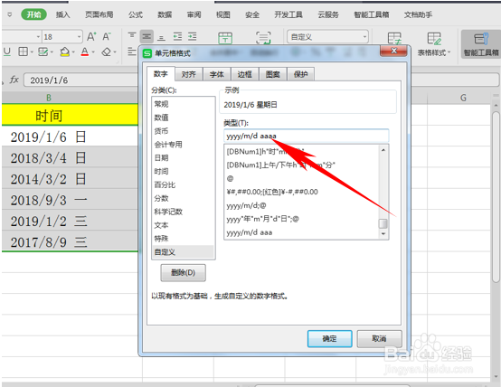Close the 单元格格式 dialog
Screen dimensions: 501x387
click(393, 51)
